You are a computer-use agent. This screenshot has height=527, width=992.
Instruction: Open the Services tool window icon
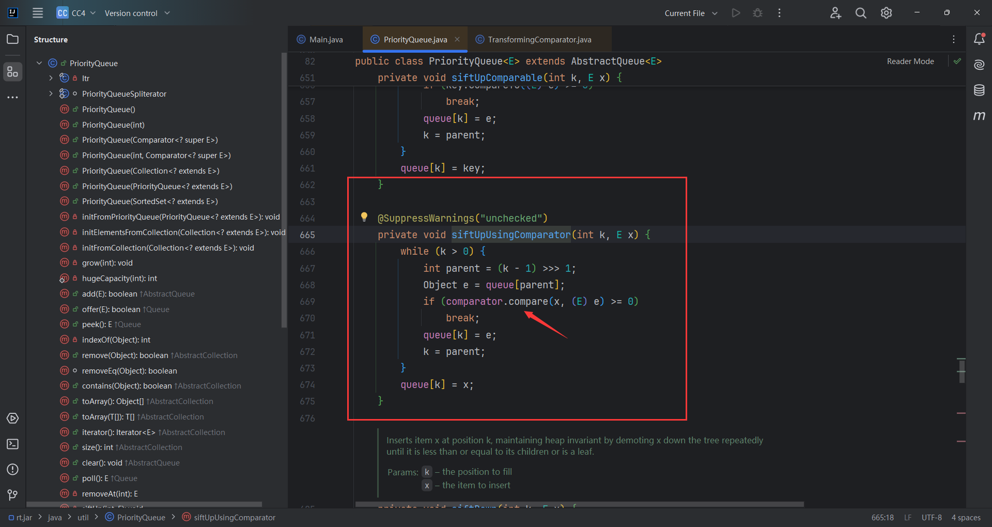(13, 419)
